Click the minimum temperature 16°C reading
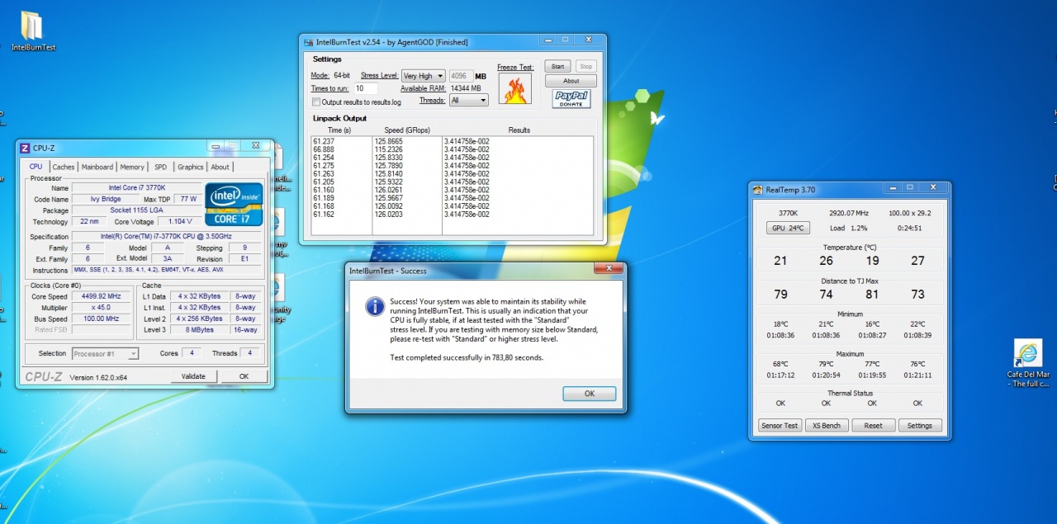1057x524 pixels. [872, 324]
